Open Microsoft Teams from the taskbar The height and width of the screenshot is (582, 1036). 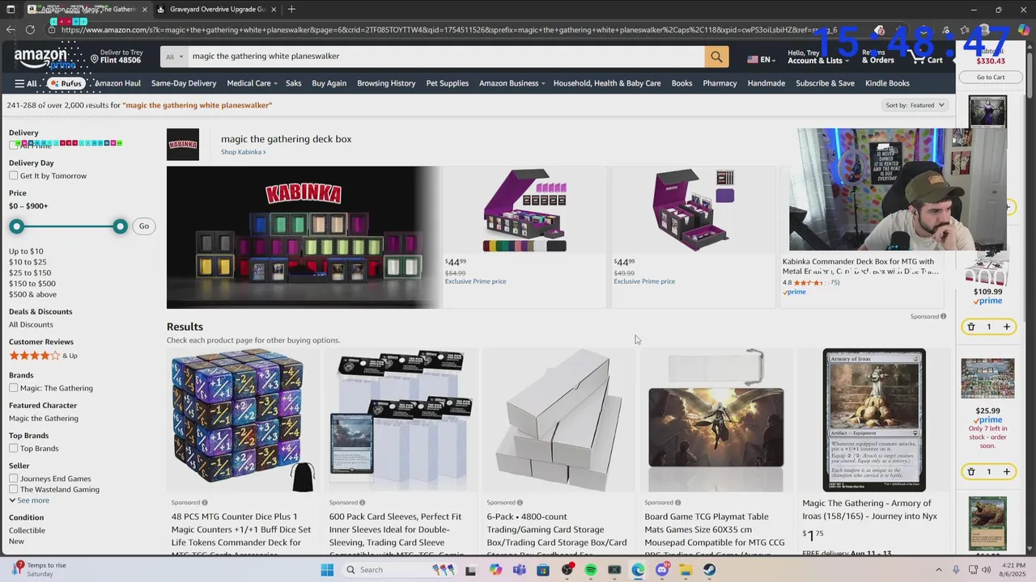pos(519,570)
